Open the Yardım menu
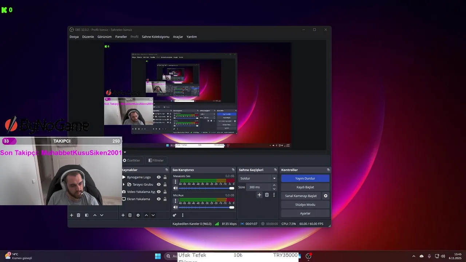Viewport: 466px width, 262px height. point(191,37)
